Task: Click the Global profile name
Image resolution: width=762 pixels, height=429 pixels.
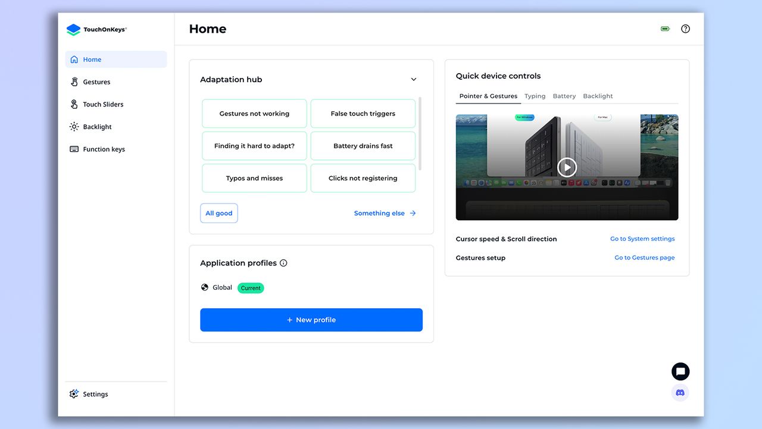Action: [222, 287]
